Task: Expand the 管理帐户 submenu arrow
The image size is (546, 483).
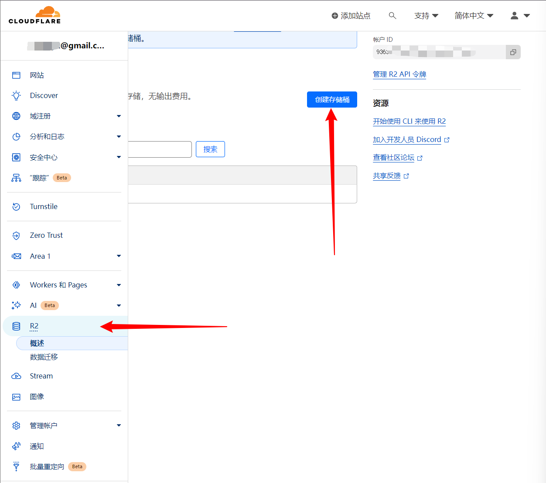Action: [x=119, y=426]
